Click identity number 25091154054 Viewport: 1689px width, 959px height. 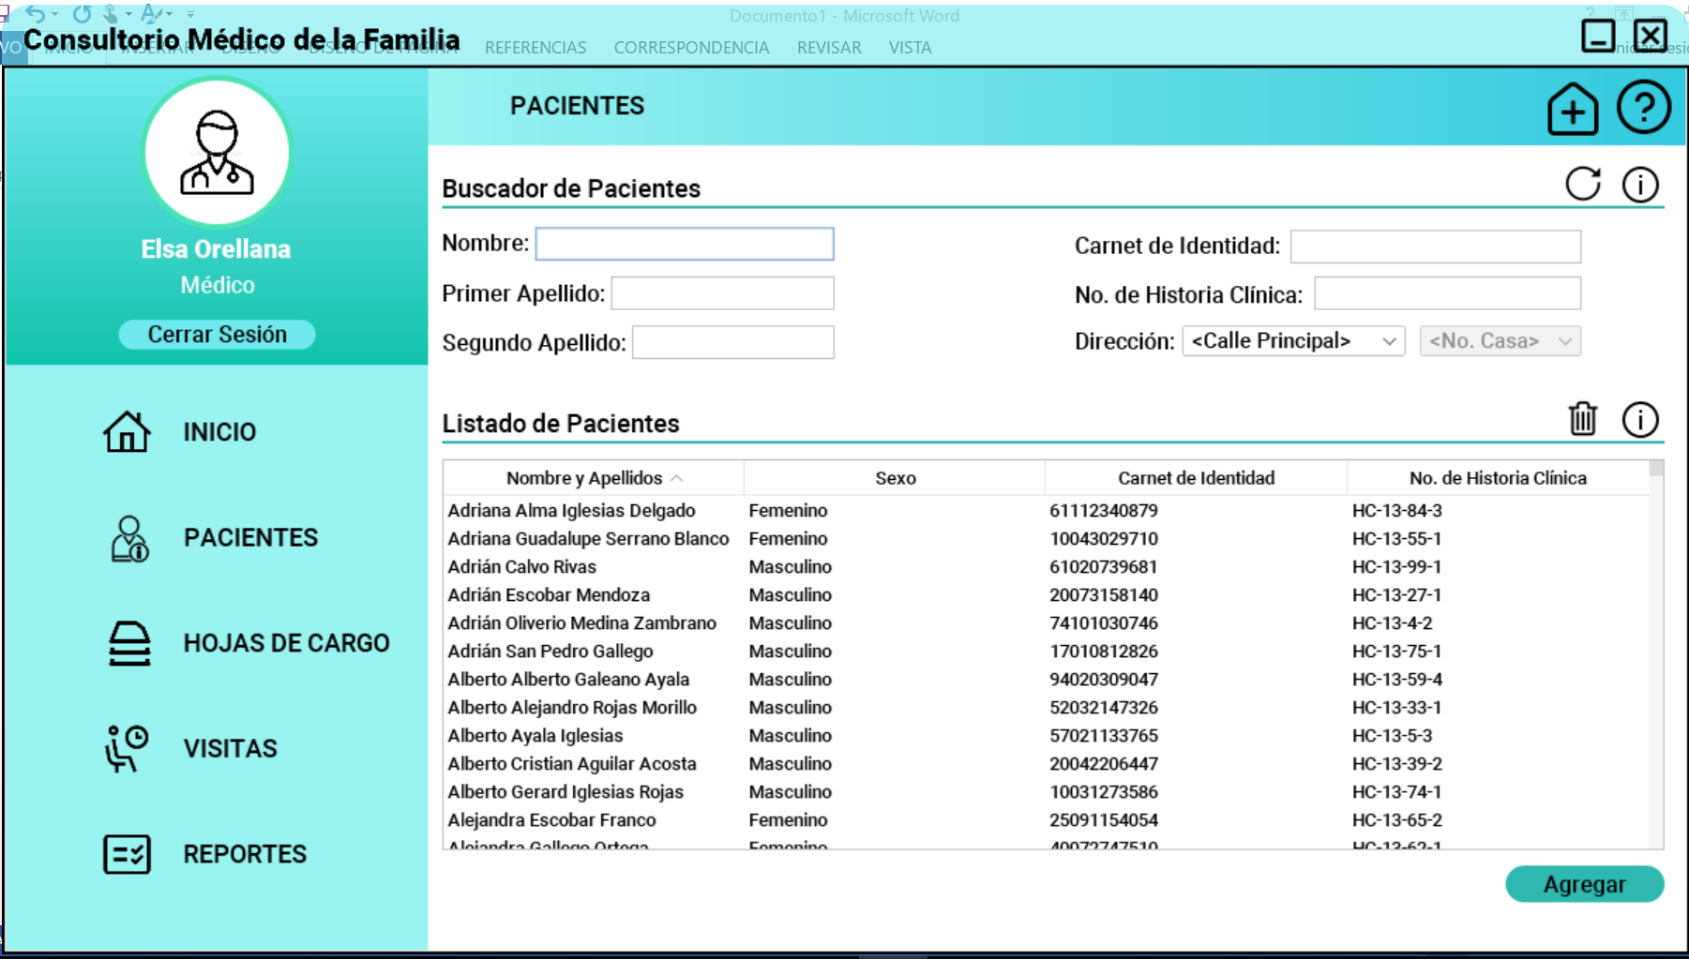coord(1104,820)
